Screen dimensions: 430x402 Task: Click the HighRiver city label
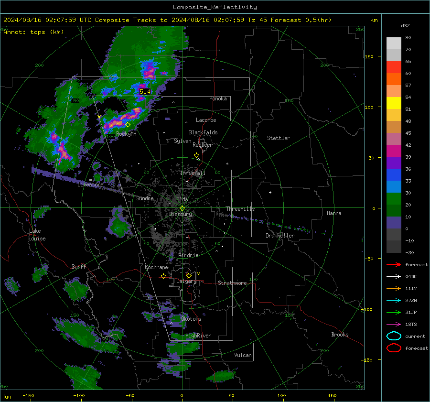[x=198, y=336]
